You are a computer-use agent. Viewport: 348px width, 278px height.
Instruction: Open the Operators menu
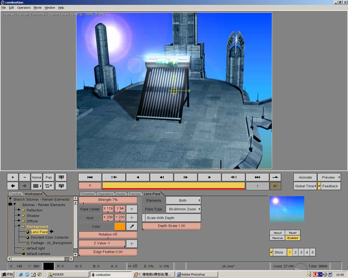tap(24, 8)
